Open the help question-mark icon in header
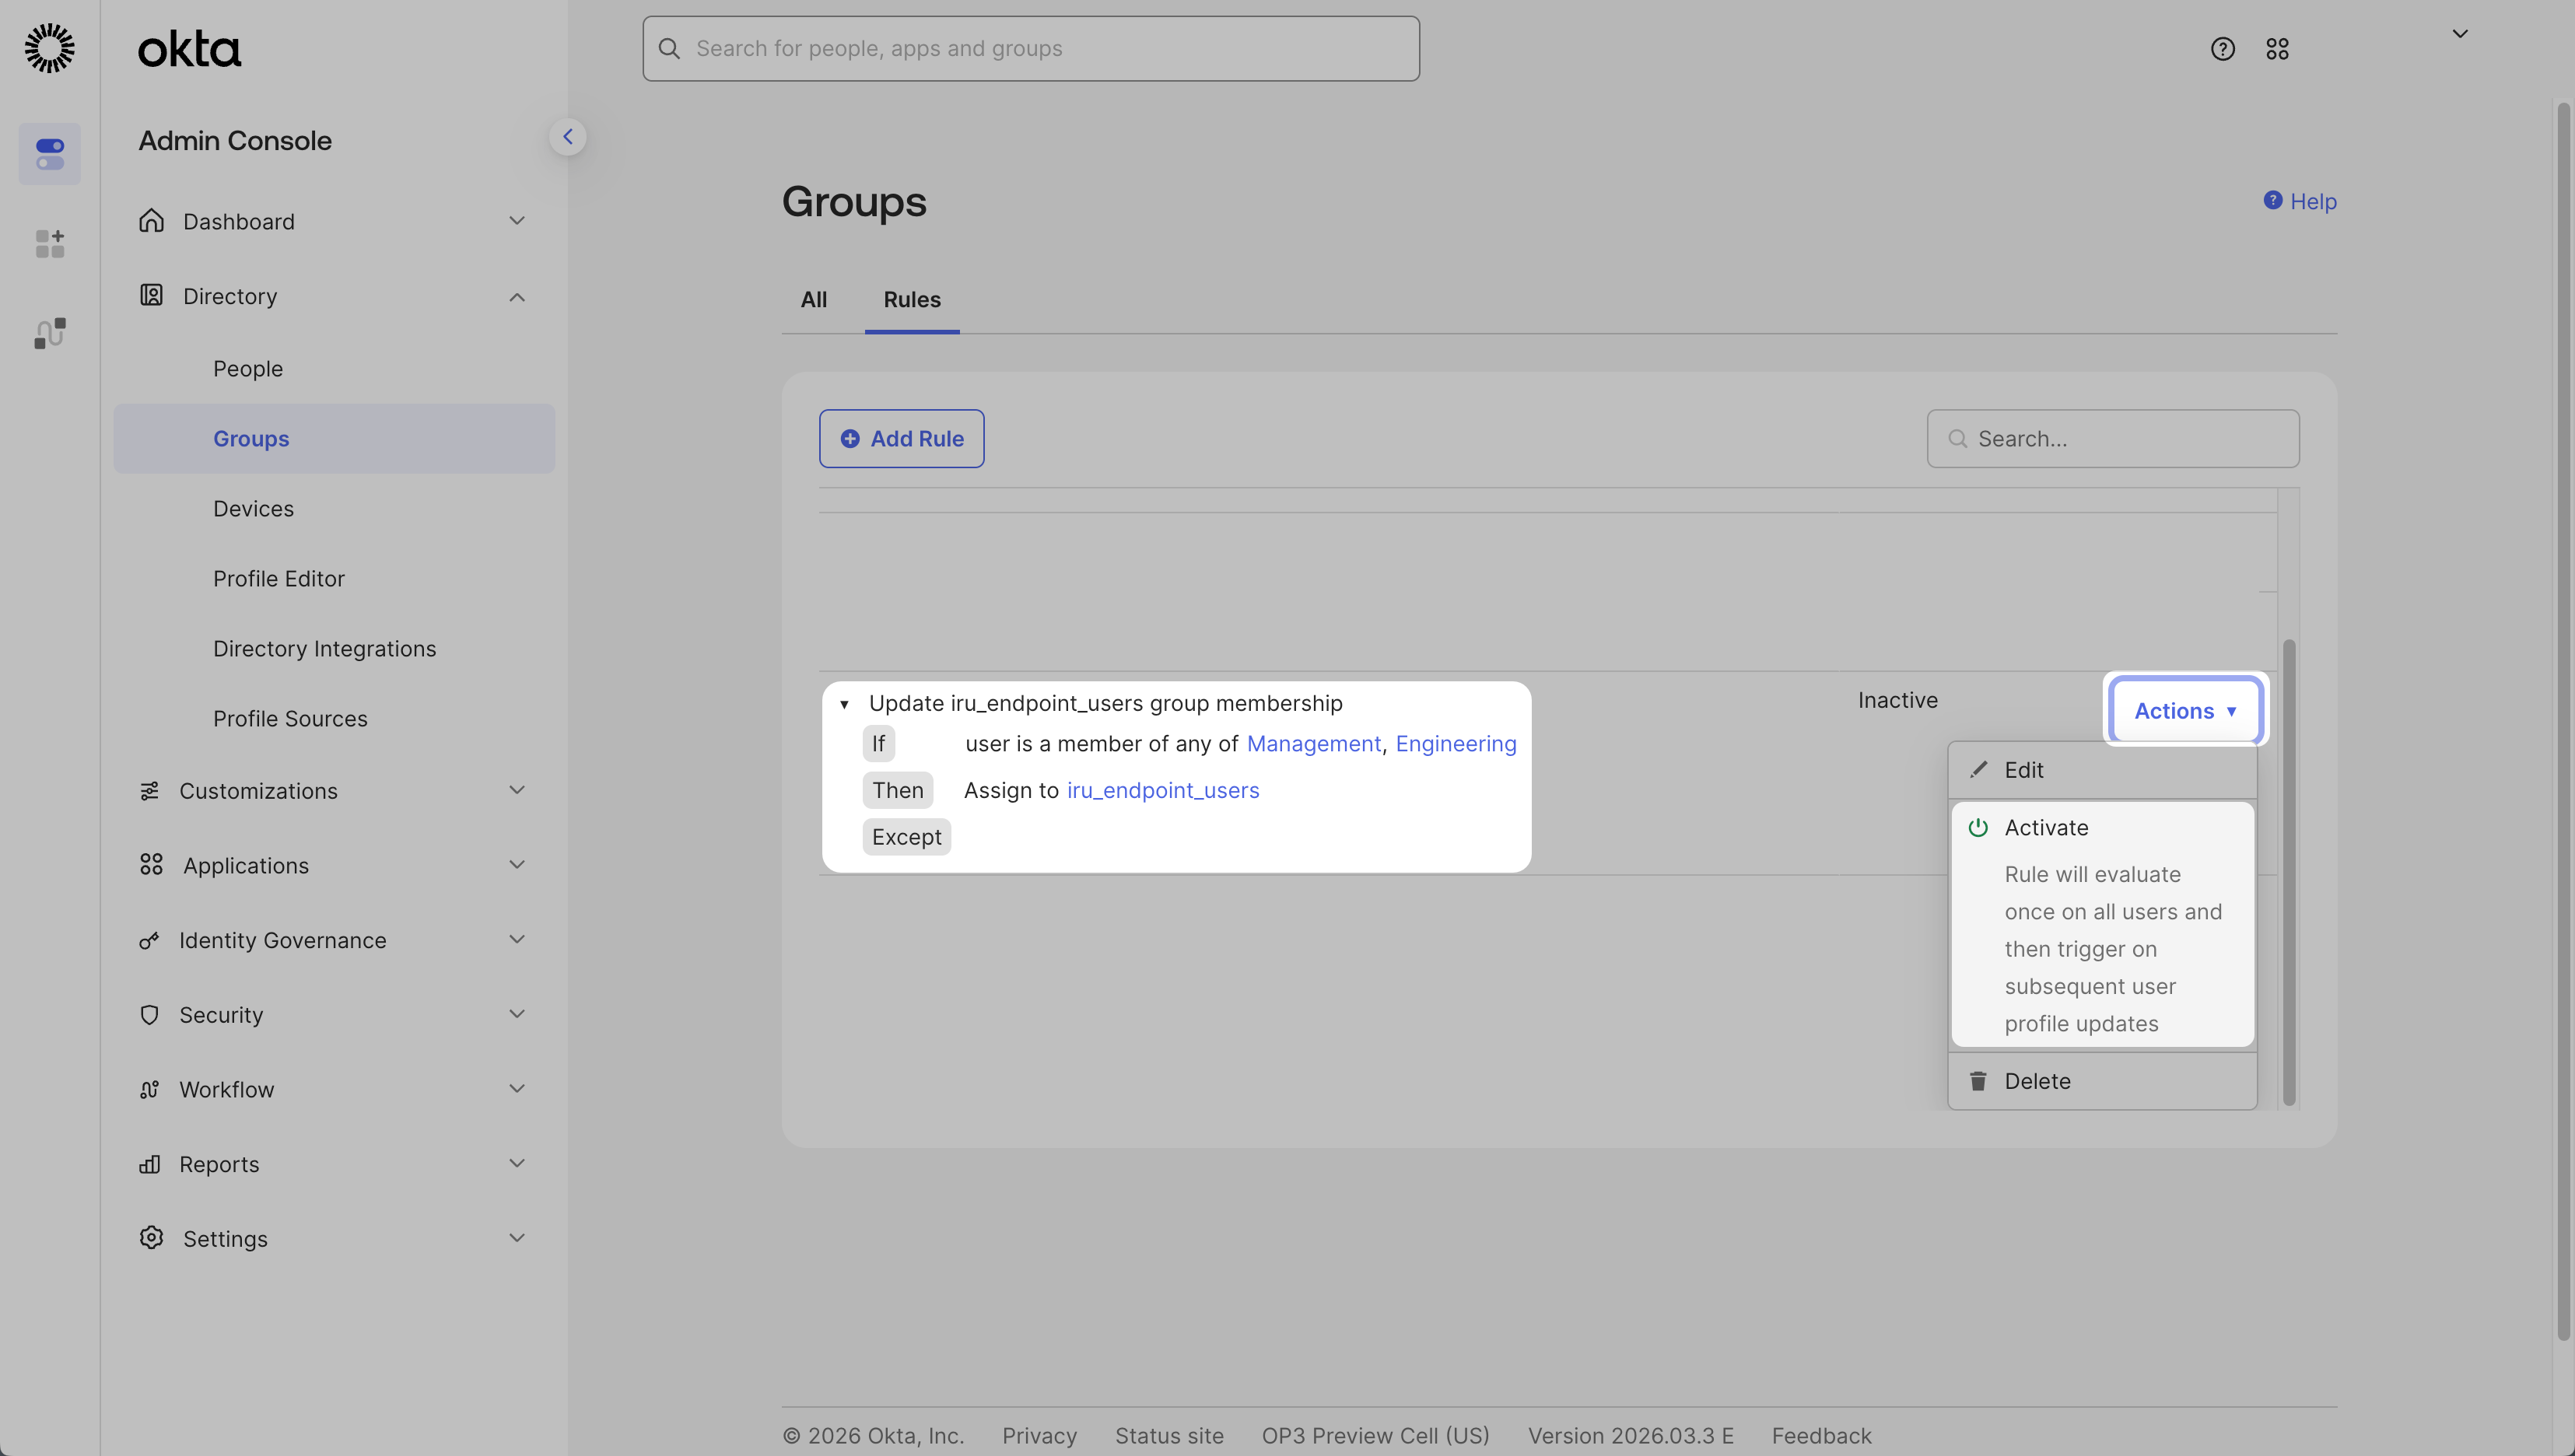2575x1456 pixels. pyautogui.click(x=2222, y=48)
